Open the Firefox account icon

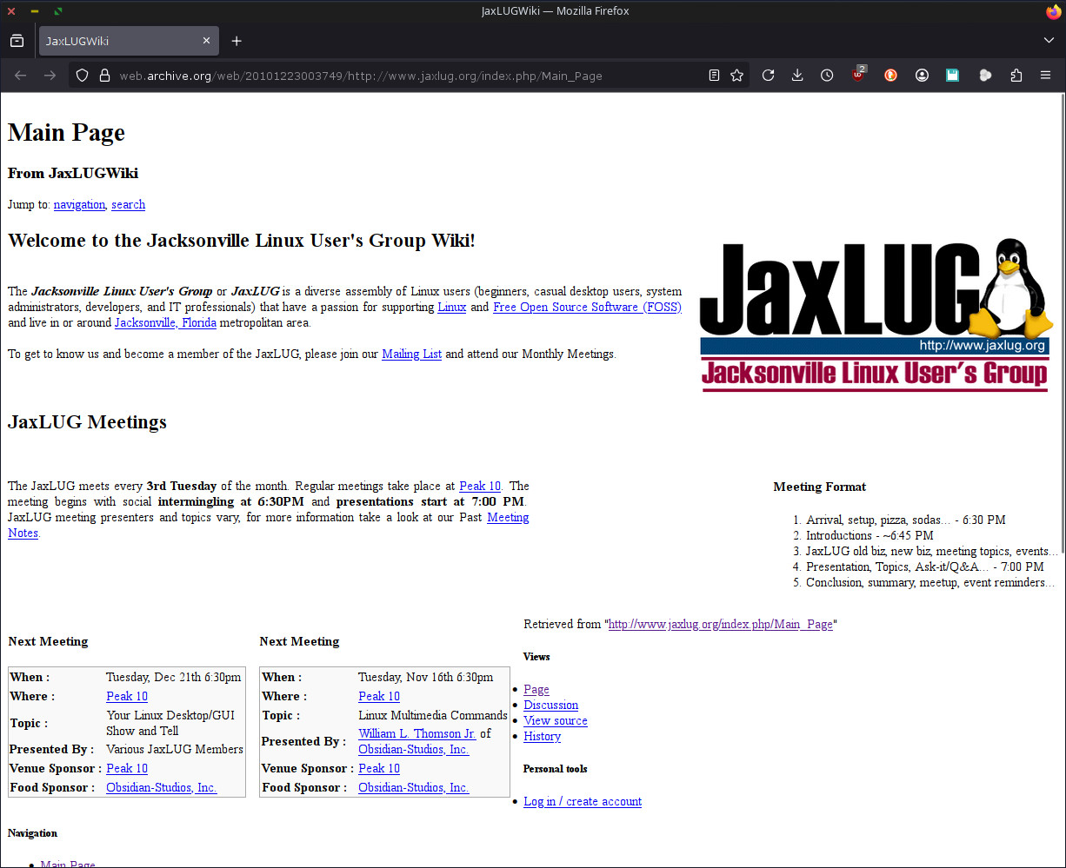(x=922, y=75)
